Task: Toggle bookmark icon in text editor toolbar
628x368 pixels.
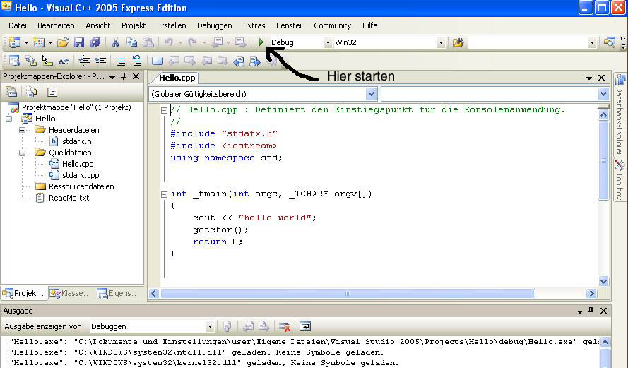Action: (x=158, y=61)
